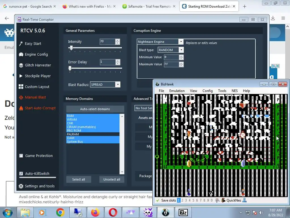Click the Intensity value field showing 70
Screen dimensions: 290x218
tap(107, 41)
